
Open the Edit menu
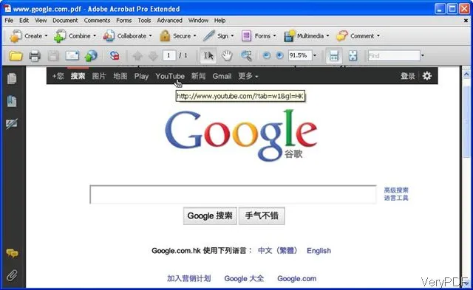pos(24,21)
